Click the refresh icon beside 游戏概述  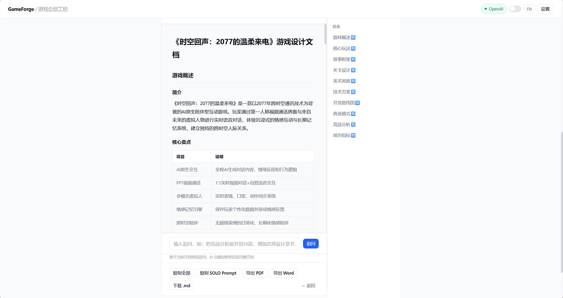coord(353,38)
